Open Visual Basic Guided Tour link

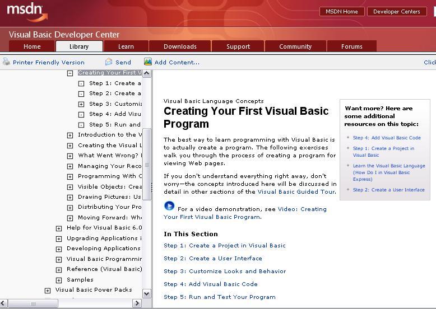296,191
